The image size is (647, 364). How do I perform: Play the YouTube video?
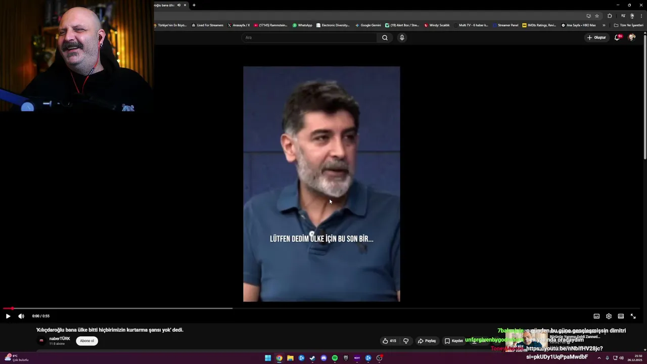[x=8, y=316]
